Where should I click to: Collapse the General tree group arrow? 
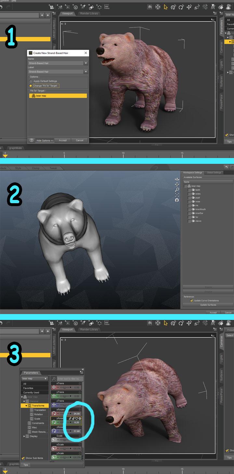coord(24,401)
